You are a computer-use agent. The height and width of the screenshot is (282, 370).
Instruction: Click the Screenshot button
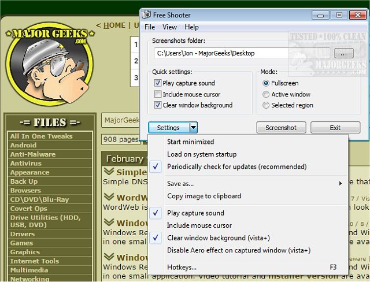point(281,128)
